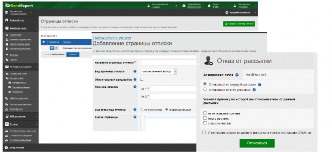Click the Отчеты SMS-рассылок chart icon
332x152 pixels.
click(x=7, y=135)
